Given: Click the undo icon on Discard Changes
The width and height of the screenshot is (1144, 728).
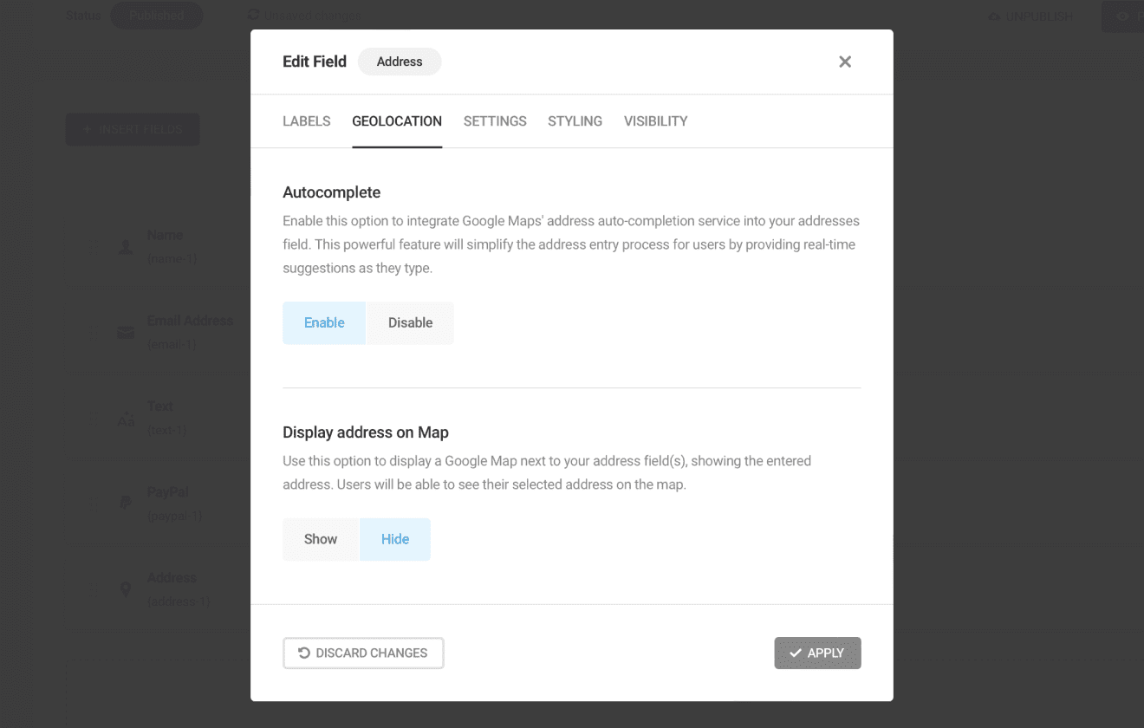Looking at the screenshot, I should click(302, 653).
